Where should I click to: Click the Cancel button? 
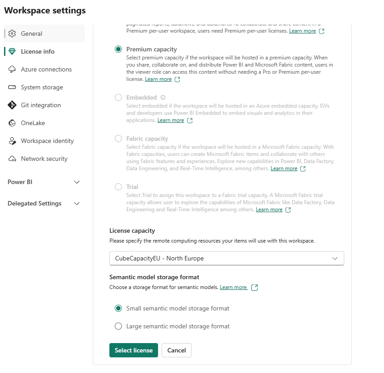(176, 350)
